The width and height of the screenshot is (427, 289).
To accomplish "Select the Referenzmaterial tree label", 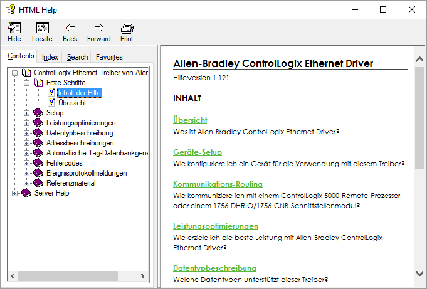I will point(71,183).
